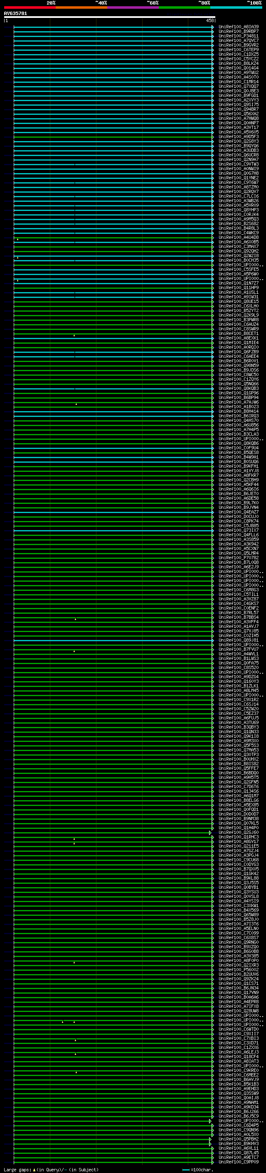Open hit UniRef100_B6J266

click(238, 1111)
